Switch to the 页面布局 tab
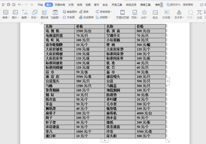This screenshot has height=144, width=206. pyautogui.click(x=60, y=5)
